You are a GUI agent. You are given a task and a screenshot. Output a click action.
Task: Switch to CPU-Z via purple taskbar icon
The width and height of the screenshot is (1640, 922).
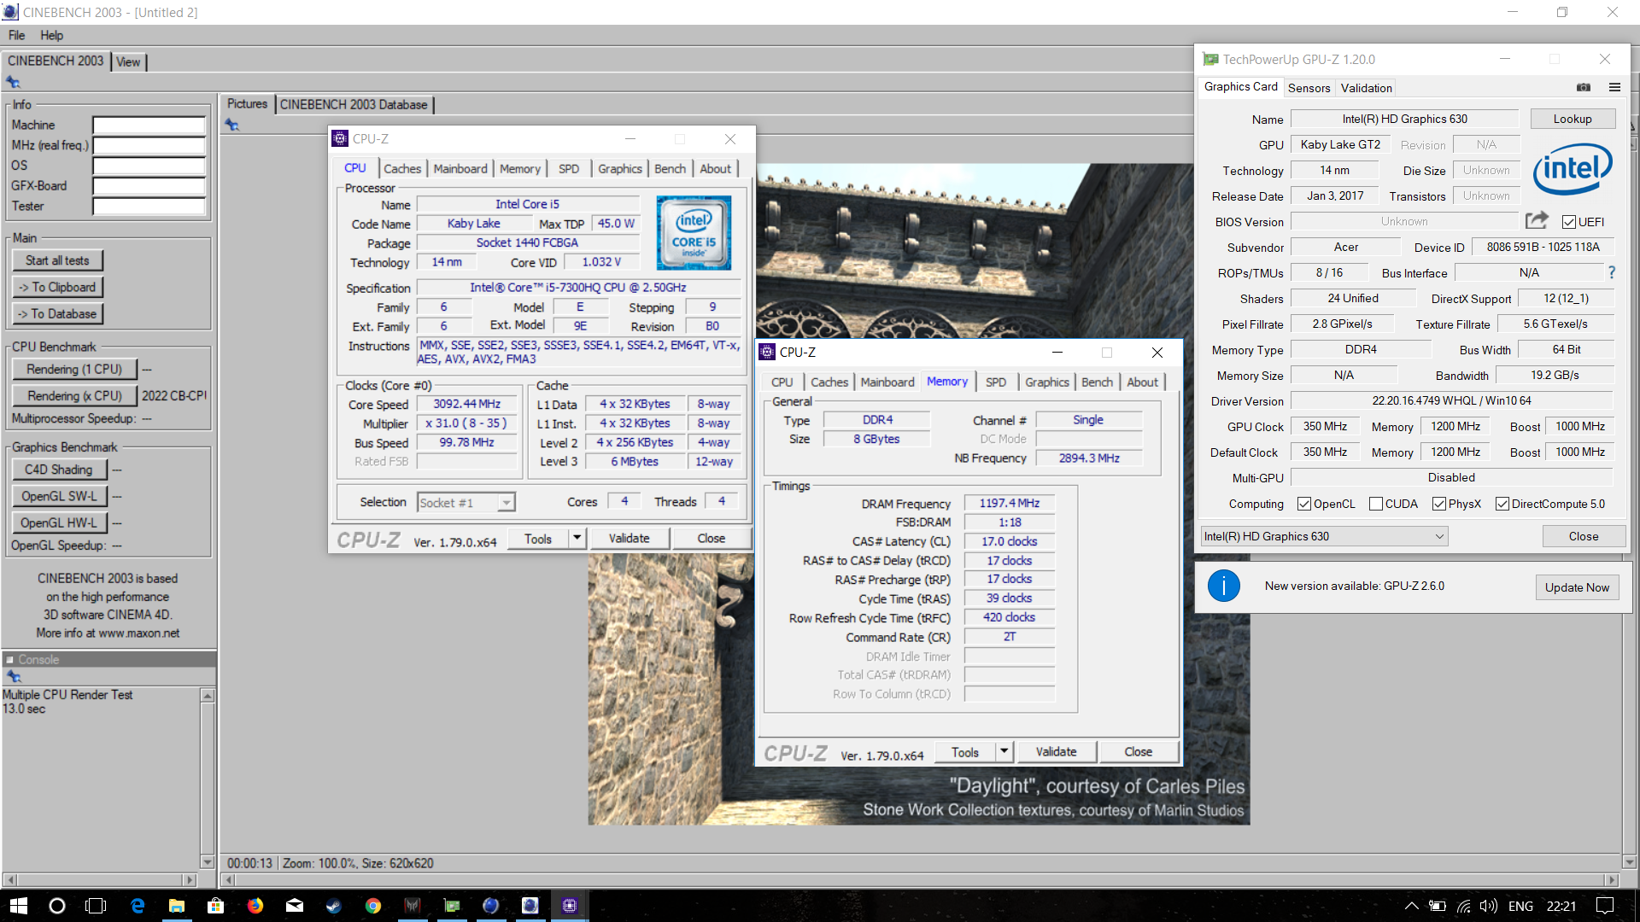(570, 906)
